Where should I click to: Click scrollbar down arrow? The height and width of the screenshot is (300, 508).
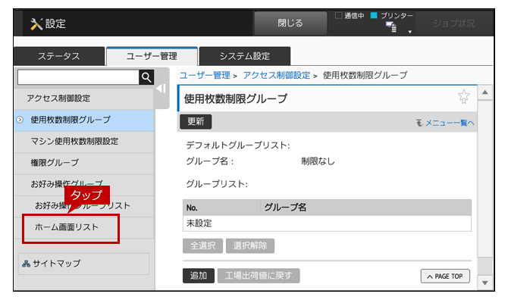click(485, 283)
